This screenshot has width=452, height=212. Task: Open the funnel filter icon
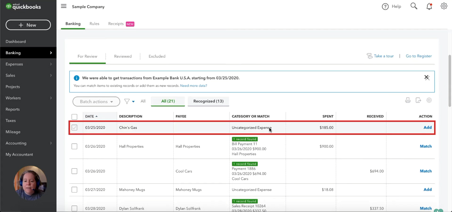tap(127, 101)
